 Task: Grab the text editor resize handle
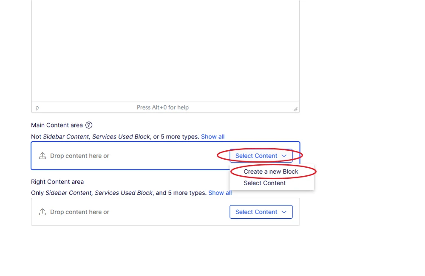[x=295, y=109]
